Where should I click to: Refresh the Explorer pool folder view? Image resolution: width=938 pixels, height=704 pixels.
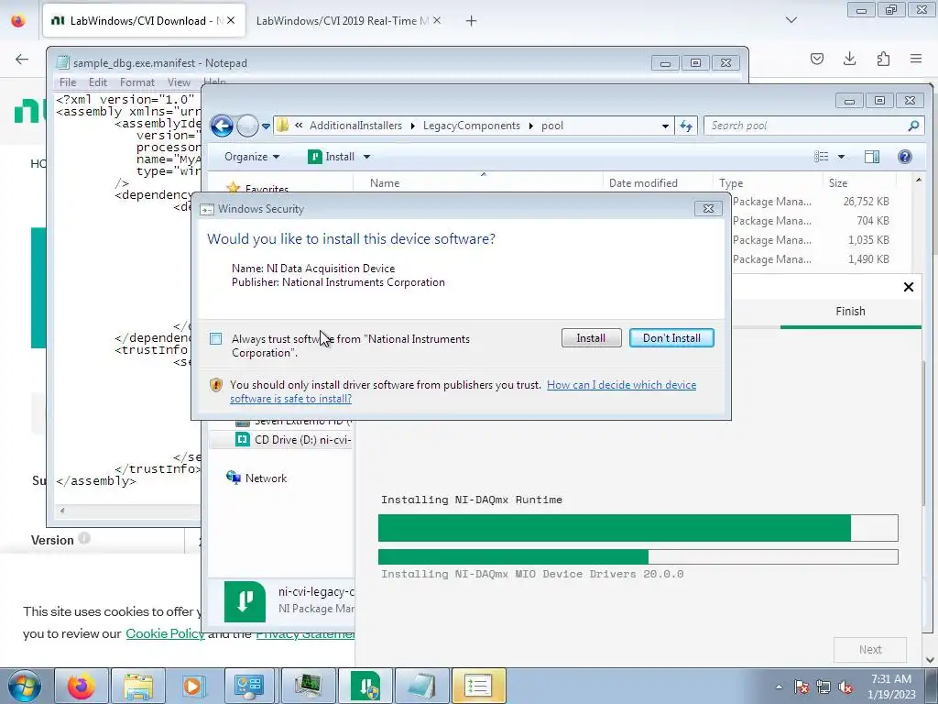pyautogui.click(x=685, y=126)
